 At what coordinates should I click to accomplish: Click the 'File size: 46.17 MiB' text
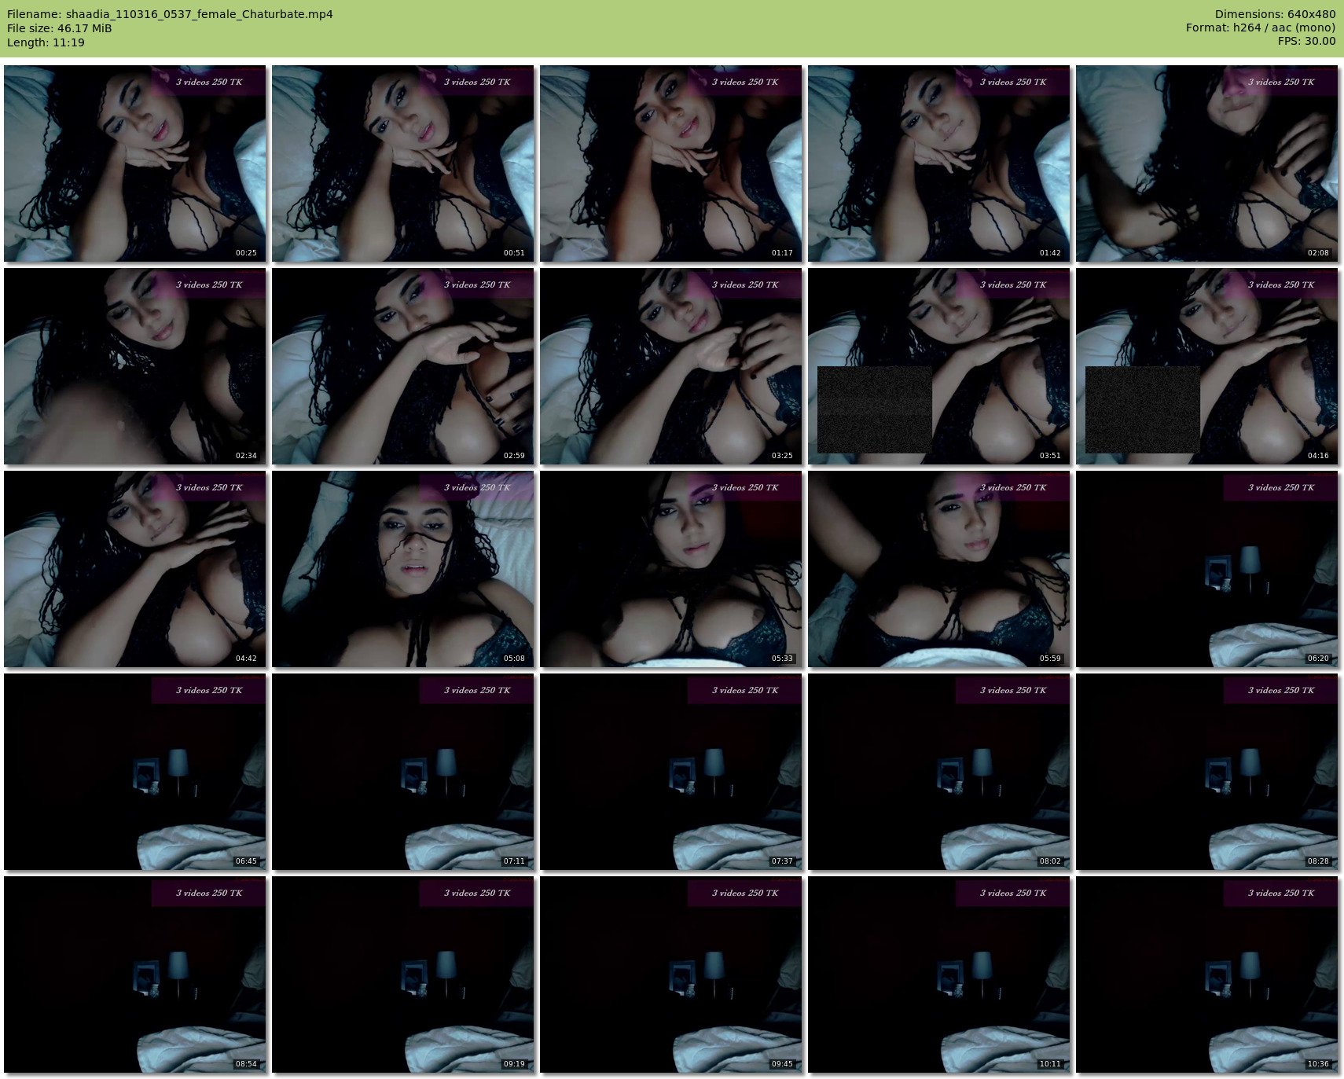pos(60,28)
